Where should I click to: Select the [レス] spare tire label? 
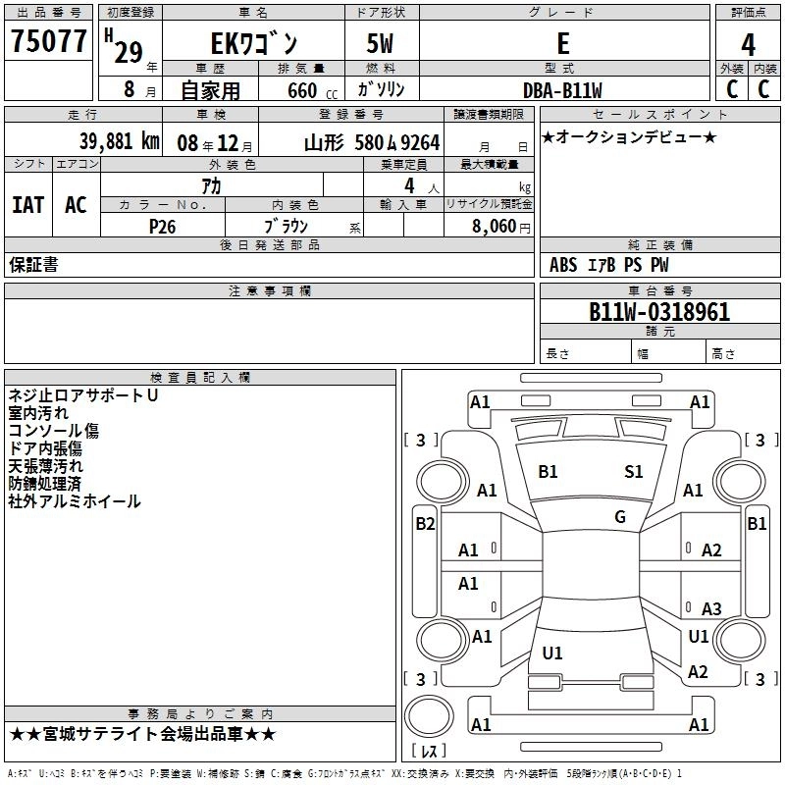point(429,751)
